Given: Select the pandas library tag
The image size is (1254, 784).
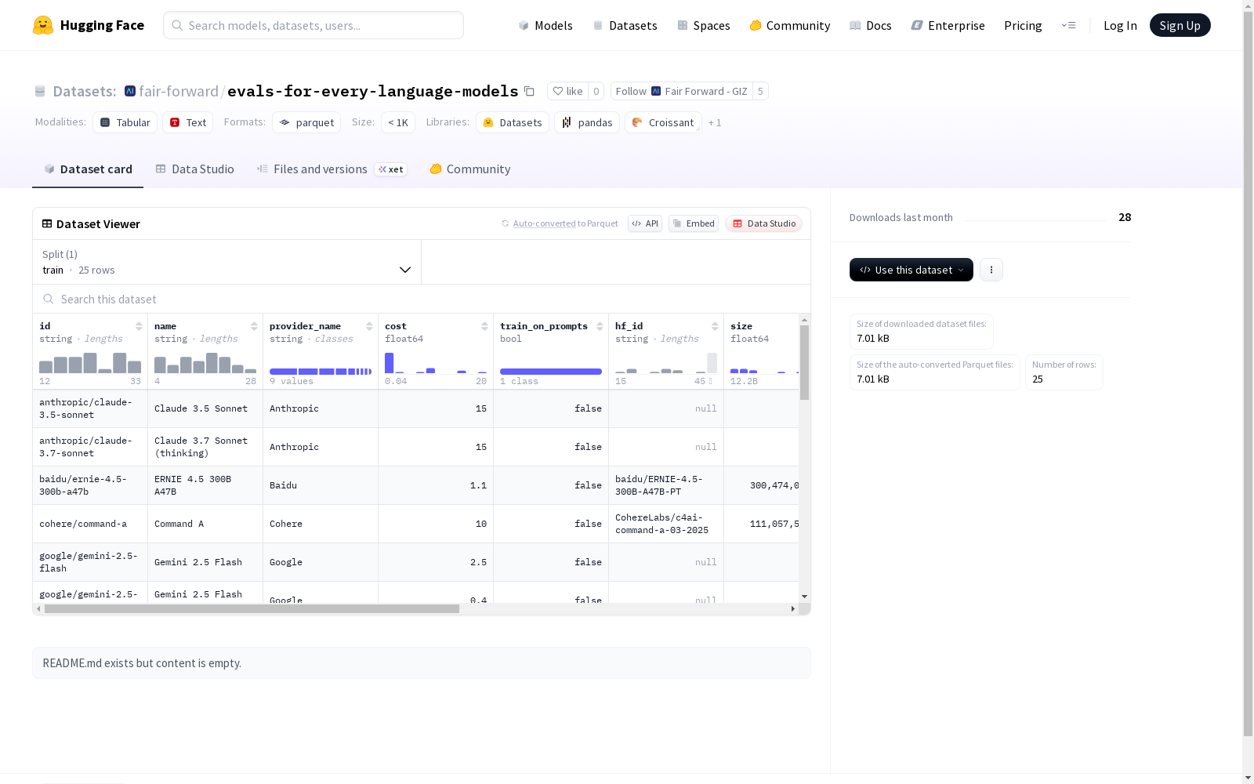Looking at the screenshot, I should tap(587, 122).
